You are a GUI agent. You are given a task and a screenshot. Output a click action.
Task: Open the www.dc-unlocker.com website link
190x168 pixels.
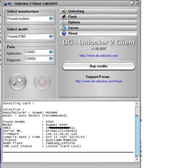98,56
